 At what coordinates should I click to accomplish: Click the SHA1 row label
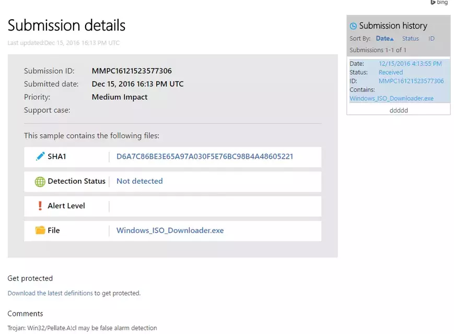(x=57, y=157)
